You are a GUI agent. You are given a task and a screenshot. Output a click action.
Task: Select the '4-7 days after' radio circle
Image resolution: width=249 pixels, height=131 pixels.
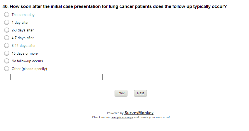pos(7,38)
